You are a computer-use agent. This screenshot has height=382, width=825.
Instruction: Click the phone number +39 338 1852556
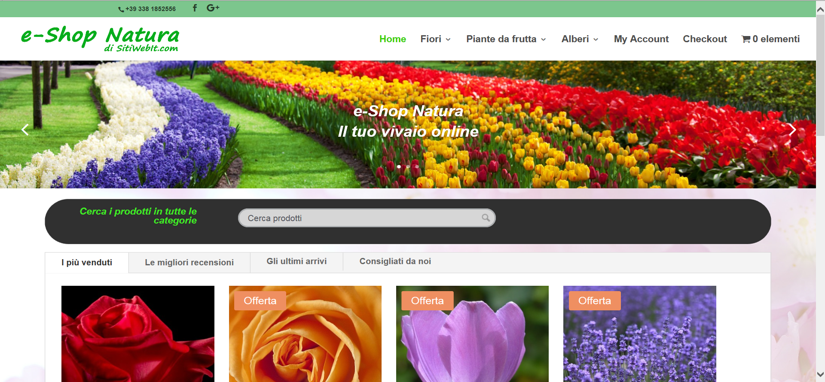tap(147, 9)
